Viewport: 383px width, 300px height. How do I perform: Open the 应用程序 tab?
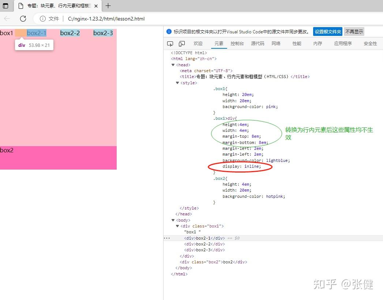[x=343, y=44]
